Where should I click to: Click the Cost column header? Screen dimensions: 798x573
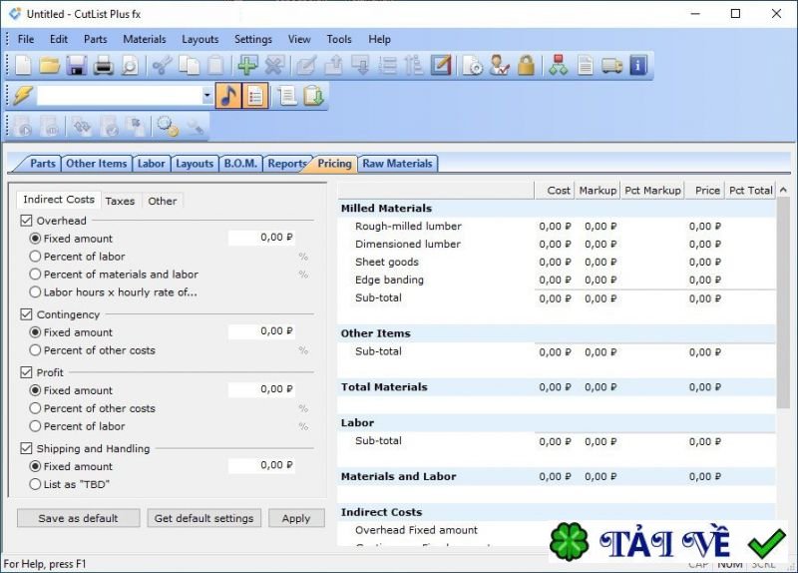pyautogui.click(x=555, y=191)
